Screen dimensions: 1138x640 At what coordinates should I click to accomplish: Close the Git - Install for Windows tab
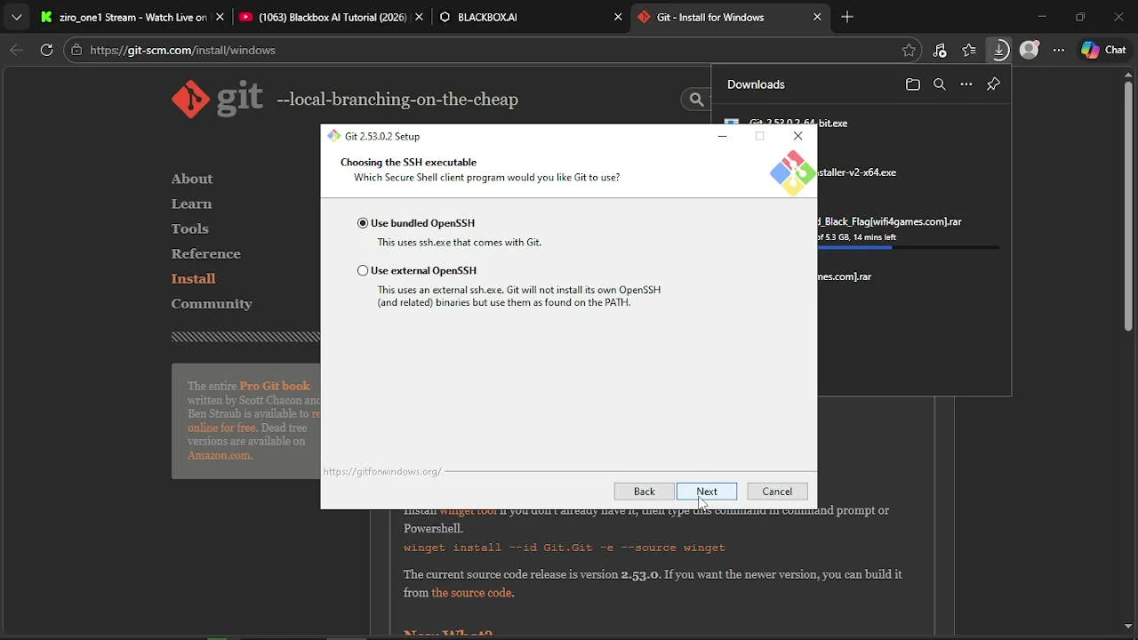[817, 17]
